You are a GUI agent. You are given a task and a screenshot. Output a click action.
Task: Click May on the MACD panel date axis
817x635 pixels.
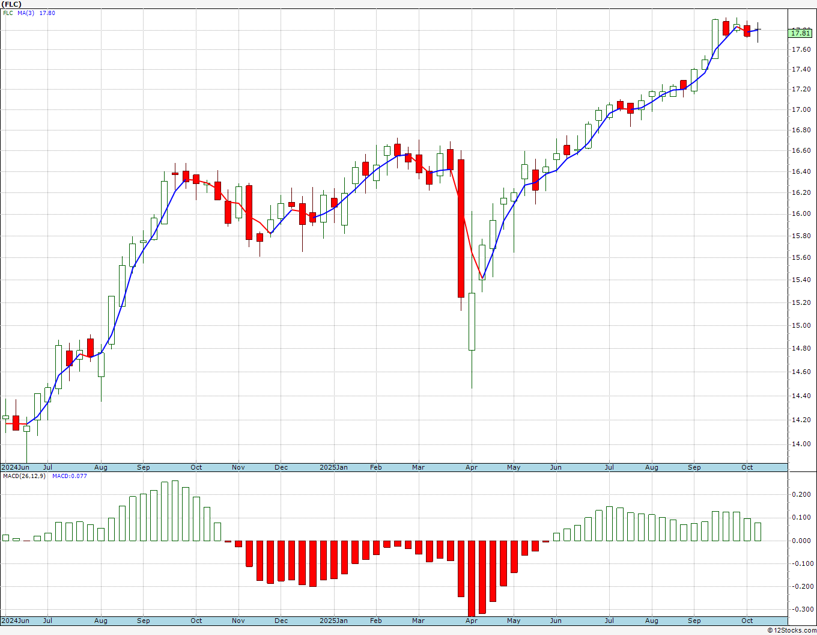point(514,621)
